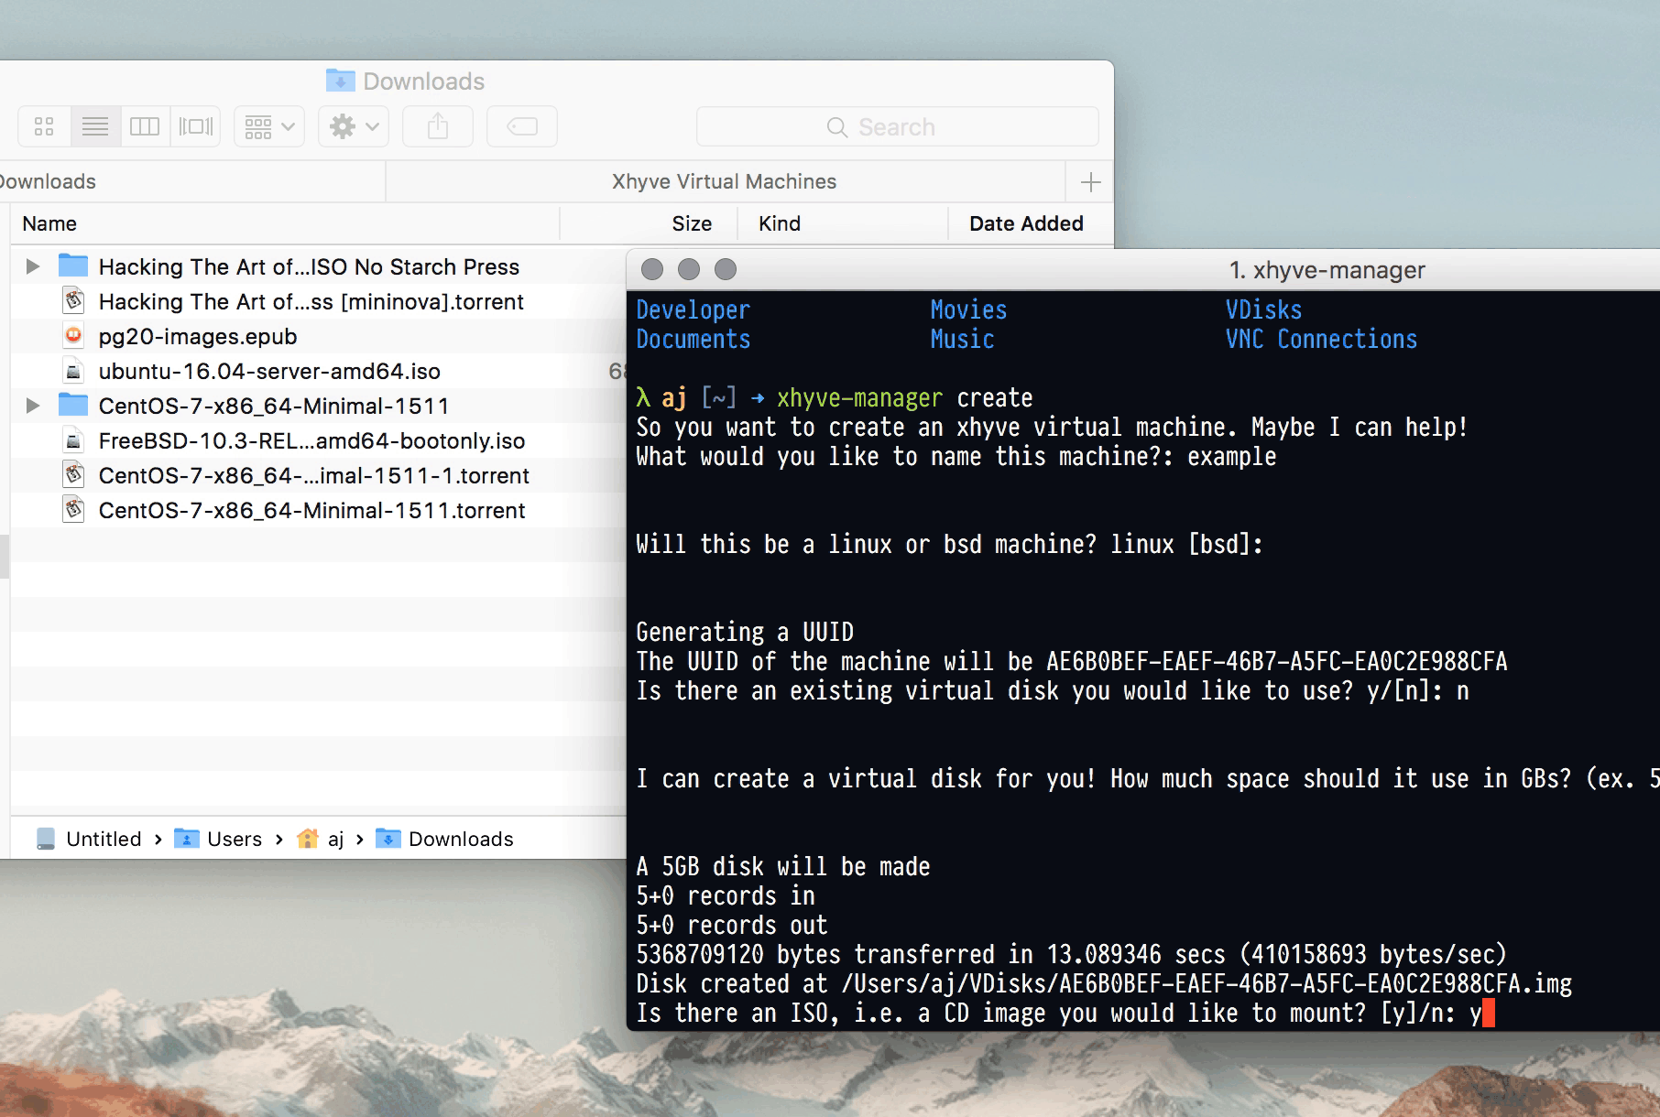Go to Downloads in the path bar
1660x1117 pixels.
click(445, 839)
